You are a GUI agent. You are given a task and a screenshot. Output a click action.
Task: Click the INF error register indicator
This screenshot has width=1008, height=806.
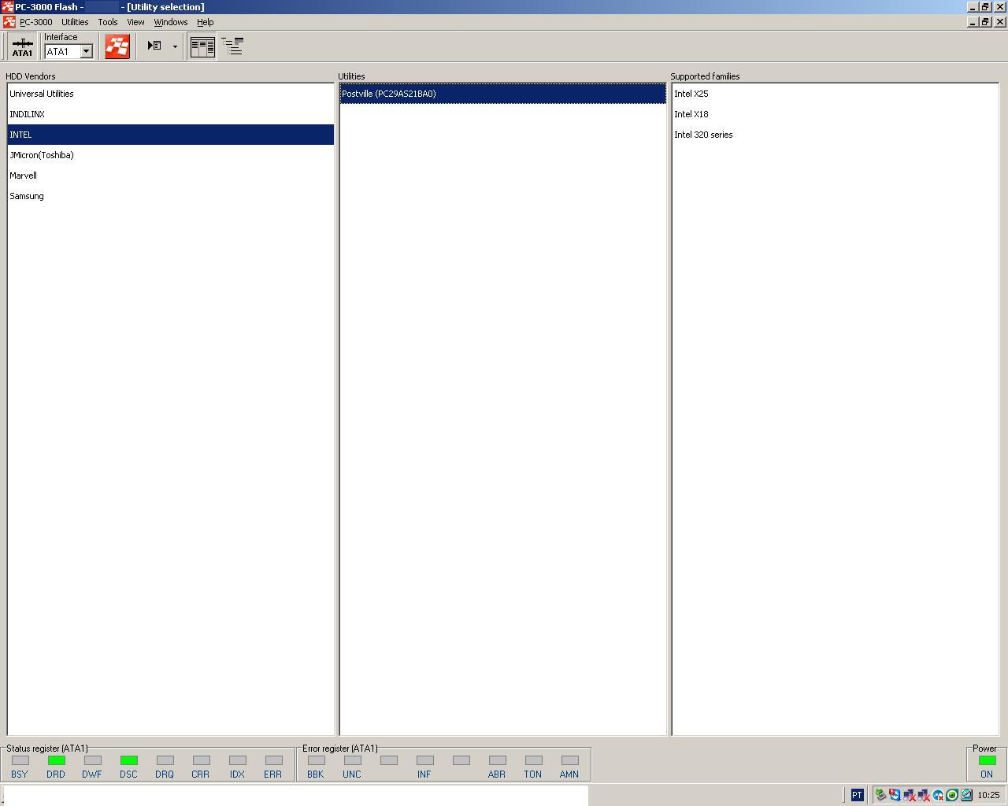click(425, 760)
